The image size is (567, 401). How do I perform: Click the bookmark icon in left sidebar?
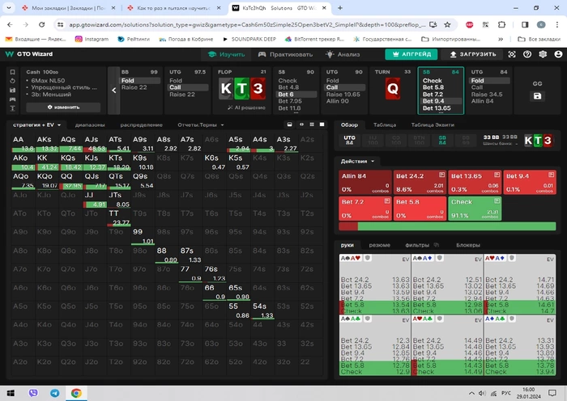(x=12, y=72)
